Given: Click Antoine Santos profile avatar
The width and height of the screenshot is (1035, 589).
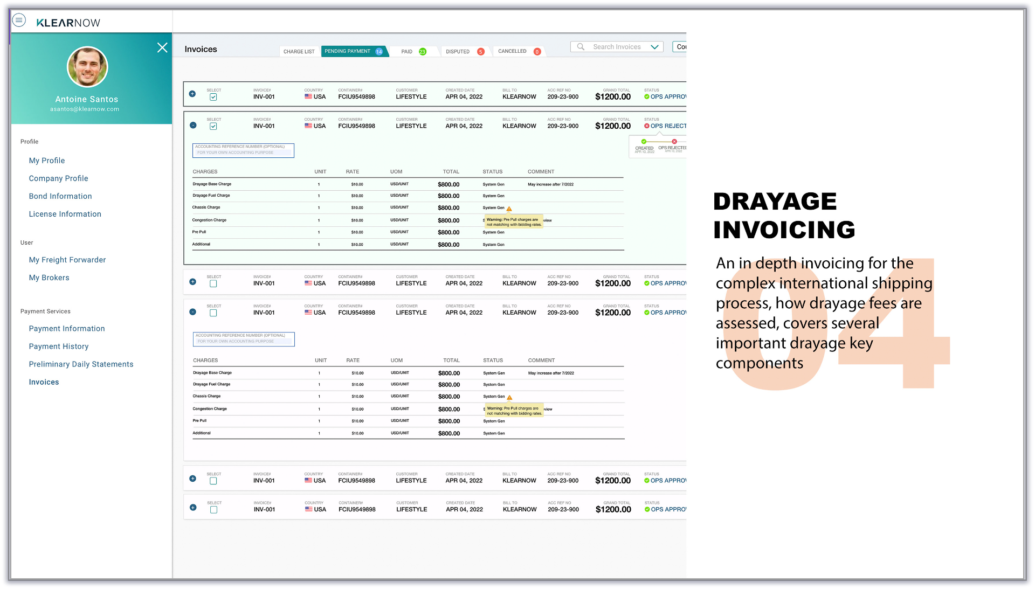Looking at the screenshot, I should (87, 67).
